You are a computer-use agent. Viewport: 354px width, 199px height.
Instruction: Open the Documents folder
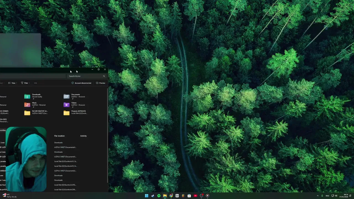pyautogui.click(x=74, y=96)
